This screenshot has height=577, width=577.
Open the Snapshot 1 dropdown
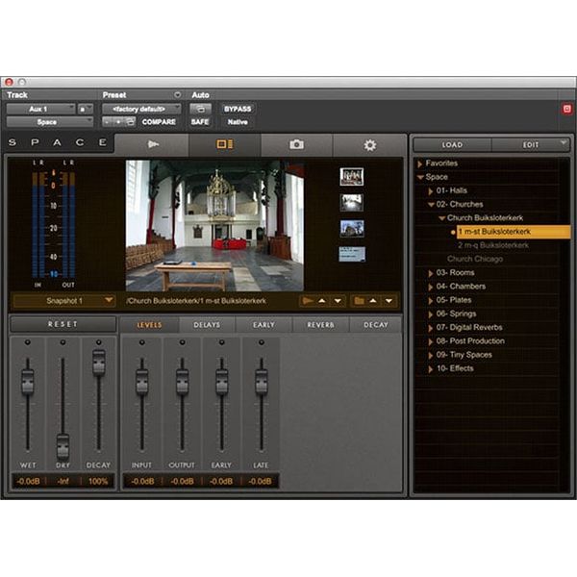(64, 301)
